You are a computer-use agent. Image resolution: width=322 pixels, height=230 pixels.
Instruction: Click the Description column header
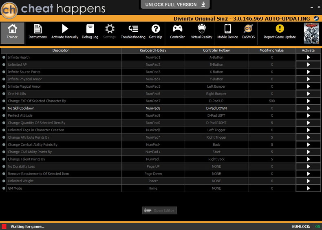click(x=61, y=50)
